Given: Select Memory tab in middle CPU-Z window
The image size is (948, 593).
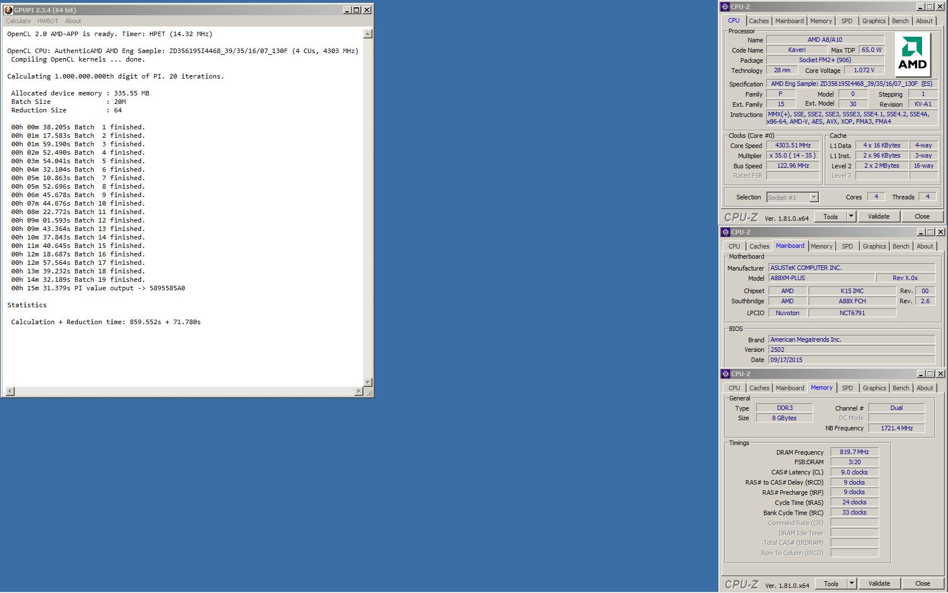Looking at the screenshot, I should [821, 246].
